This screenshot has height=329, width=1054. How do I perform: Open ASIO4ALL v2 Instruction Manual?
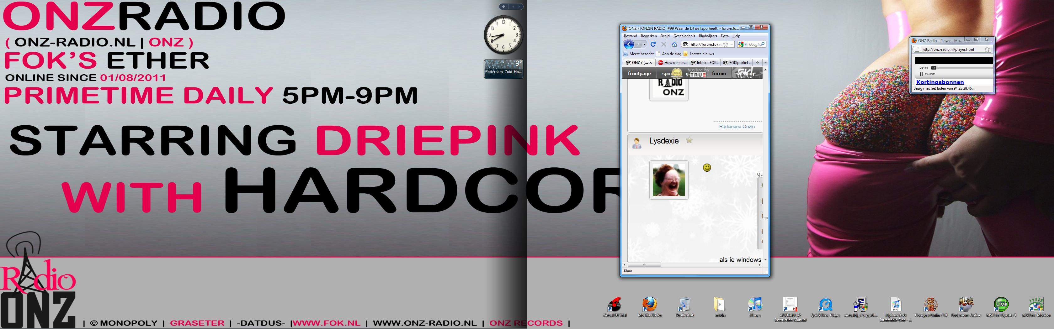(x=790, y=309)
